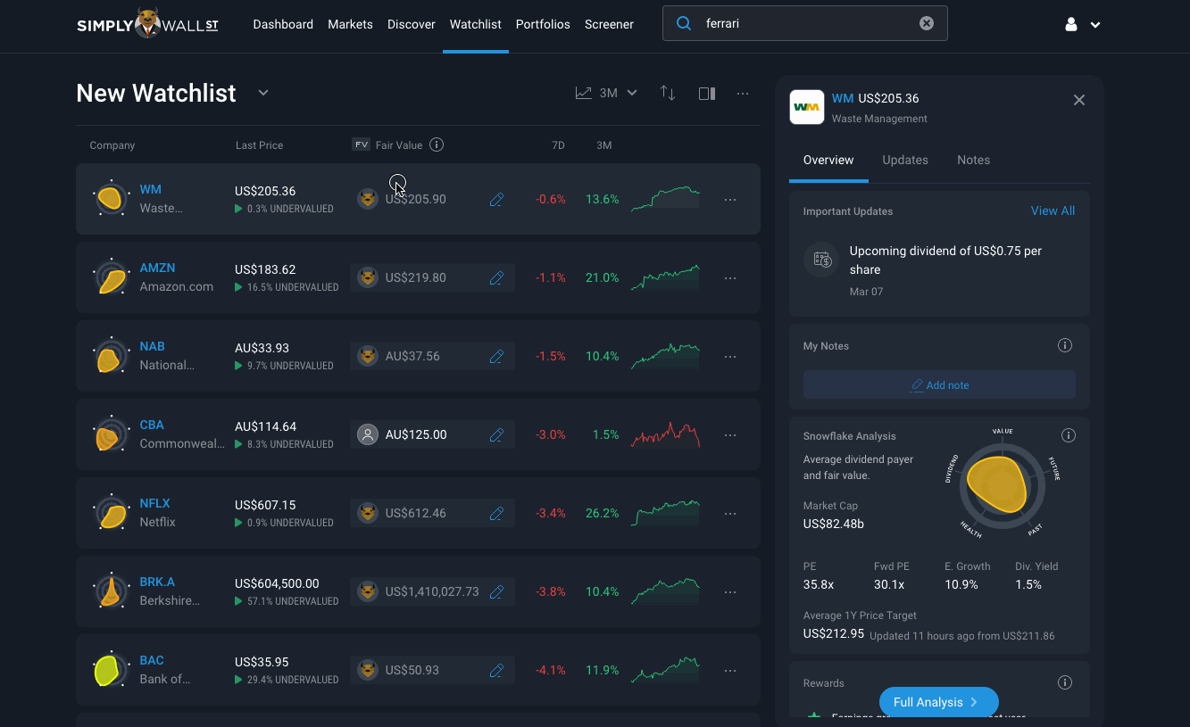Edit fair value pencil for CBA
Image resolution: width=1190 pixels, height=727 pixels.
coord(497,435)
